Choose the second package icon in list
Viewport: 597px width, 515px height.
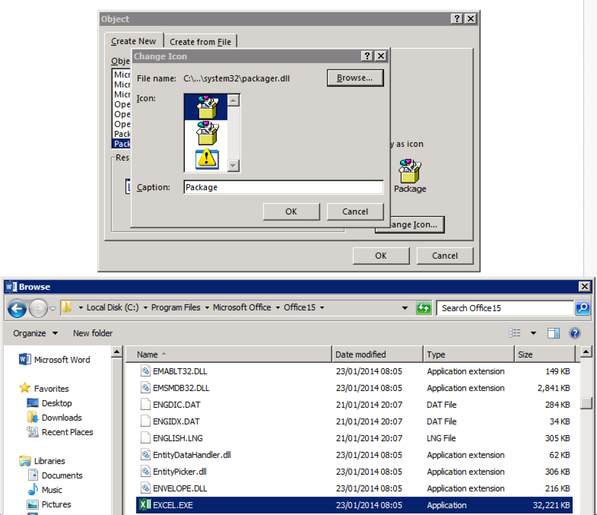pos(205,133)
